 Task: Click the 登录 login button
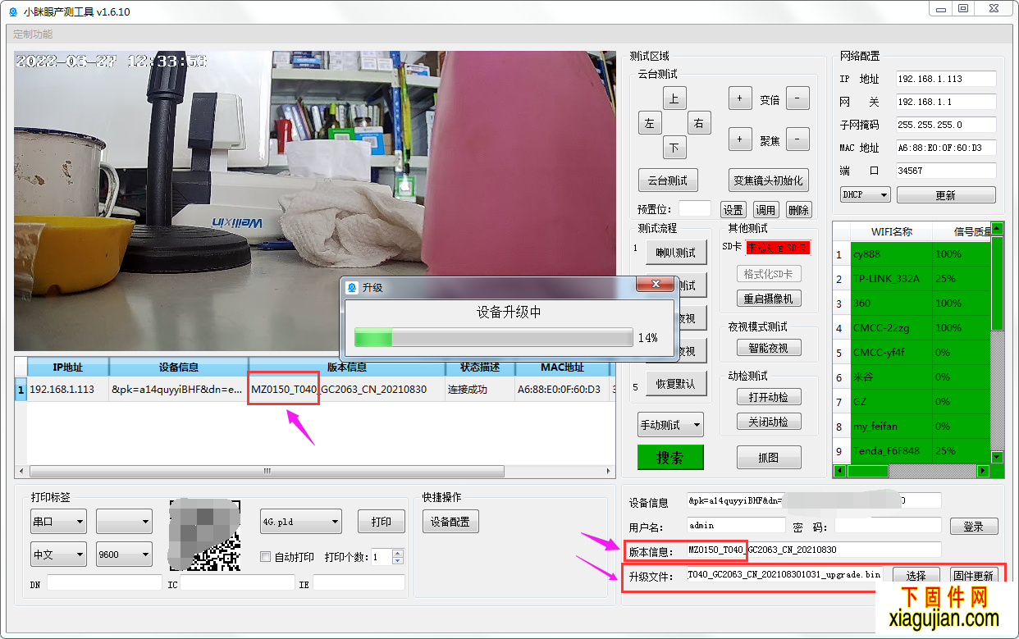[974, 527]
